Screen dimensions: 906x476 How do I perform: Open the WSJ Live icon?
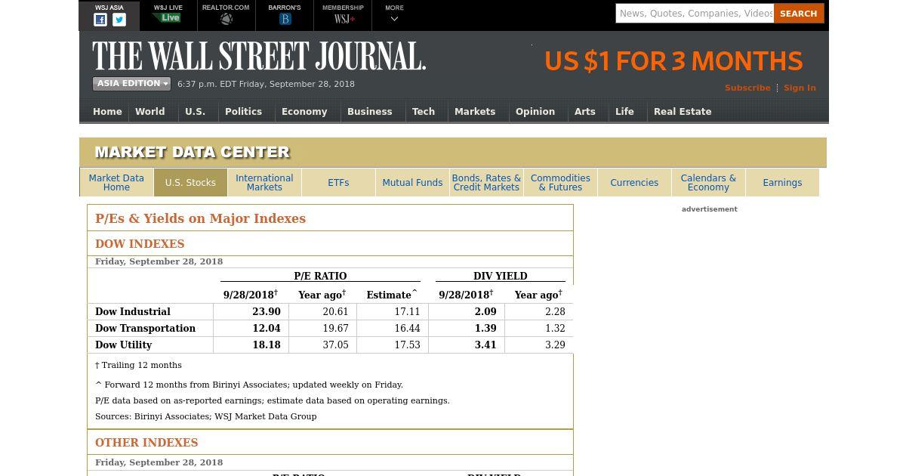[168, 18]
